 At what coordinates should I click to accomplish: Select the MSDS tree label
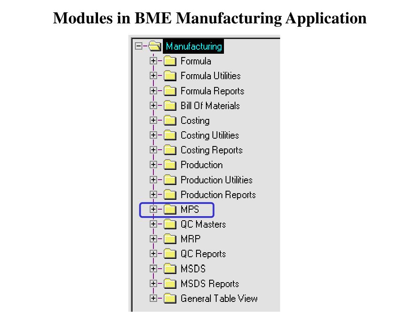click(193, 269)
